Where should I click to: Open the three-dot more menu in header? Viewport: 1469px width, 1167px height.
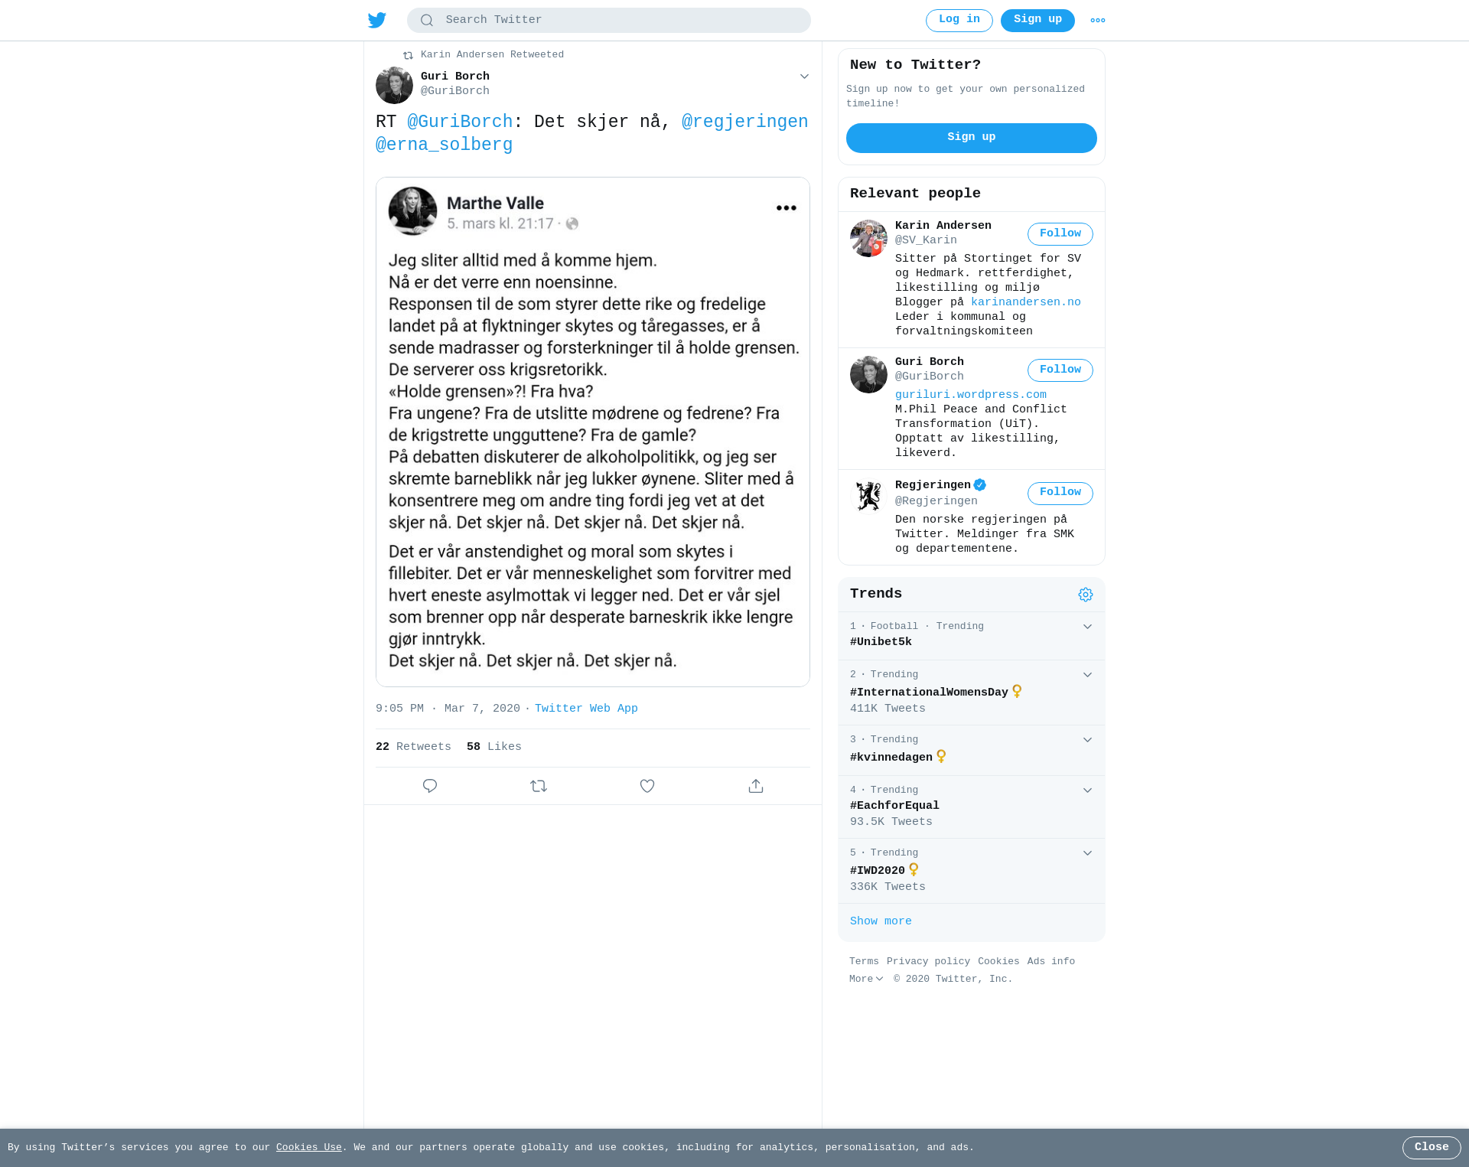pos(1098,21)
